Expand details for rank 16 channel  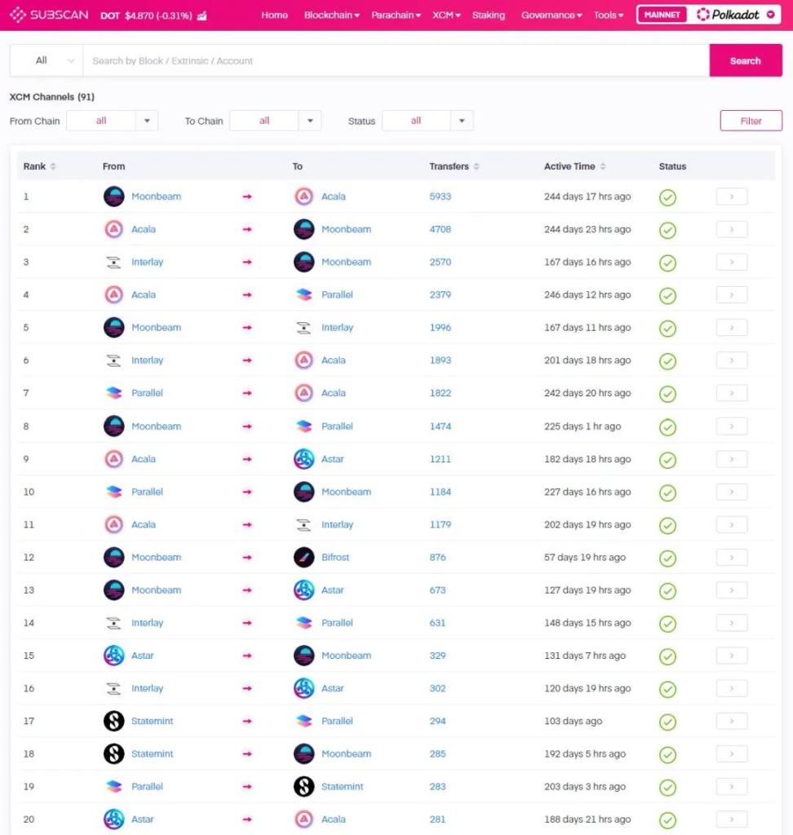[732, 688]
